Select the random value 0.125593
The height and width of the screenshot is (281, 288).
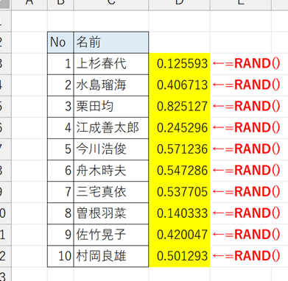click(179, 64)
